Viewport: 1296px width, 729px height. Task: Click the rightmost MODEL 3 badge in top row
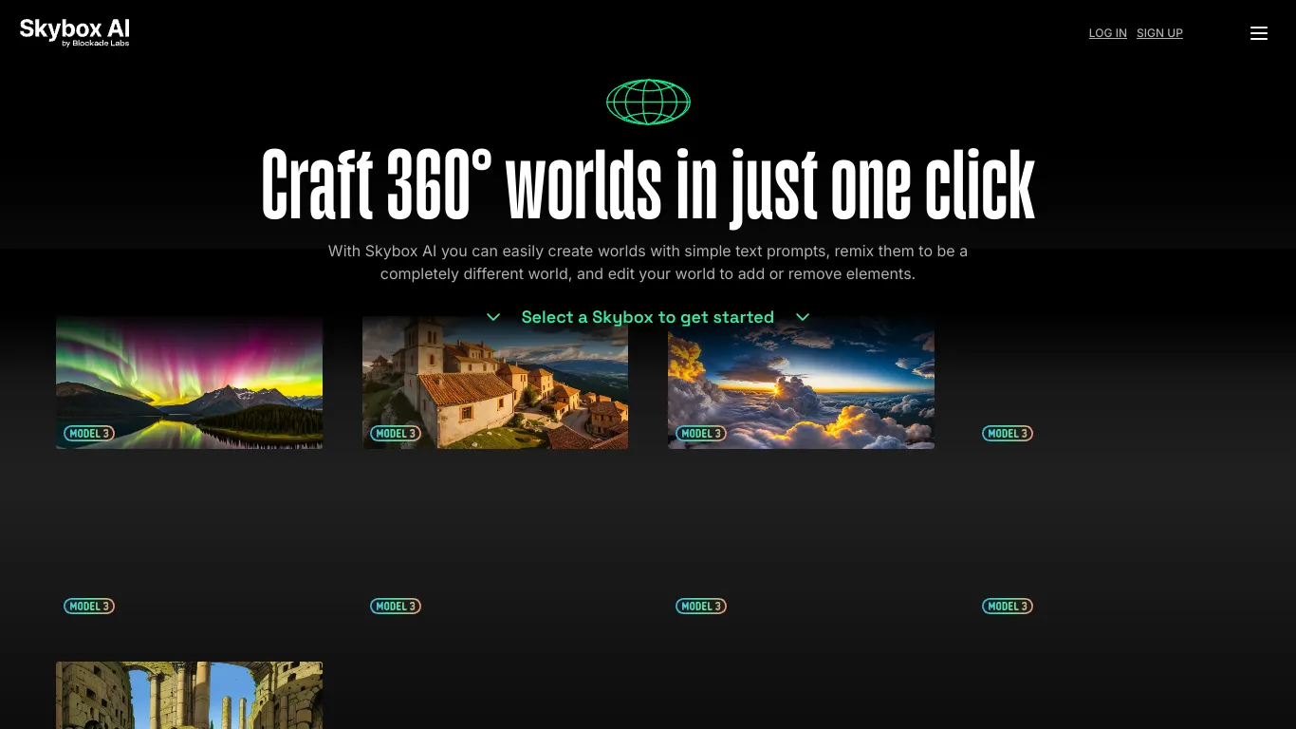(x=1007, y=433)
